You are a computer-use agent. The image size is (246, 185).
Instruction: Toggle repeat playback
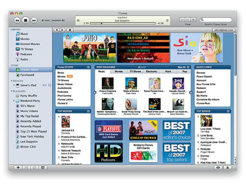(34, 167)
